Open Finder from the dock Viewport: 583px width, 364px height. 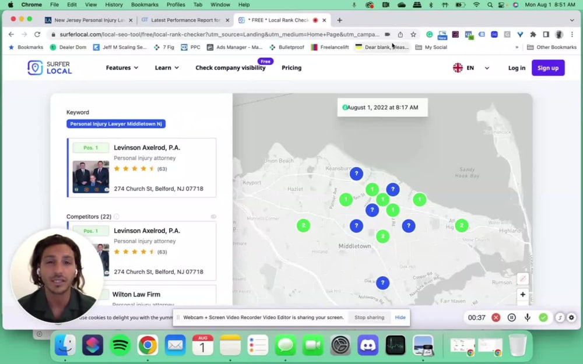click(65, 345)
